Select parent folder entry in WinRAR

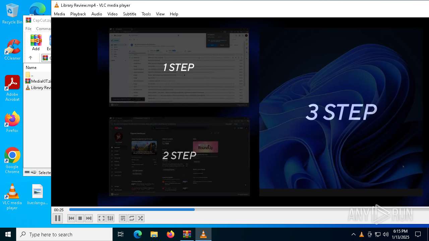pos(30,75)
